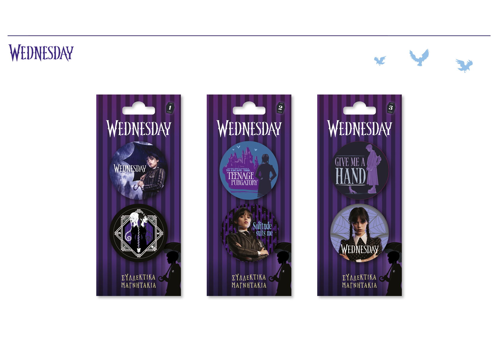Click the white Wednesday title on pack 3
The image size is (498, 348).
coord(360,129)
